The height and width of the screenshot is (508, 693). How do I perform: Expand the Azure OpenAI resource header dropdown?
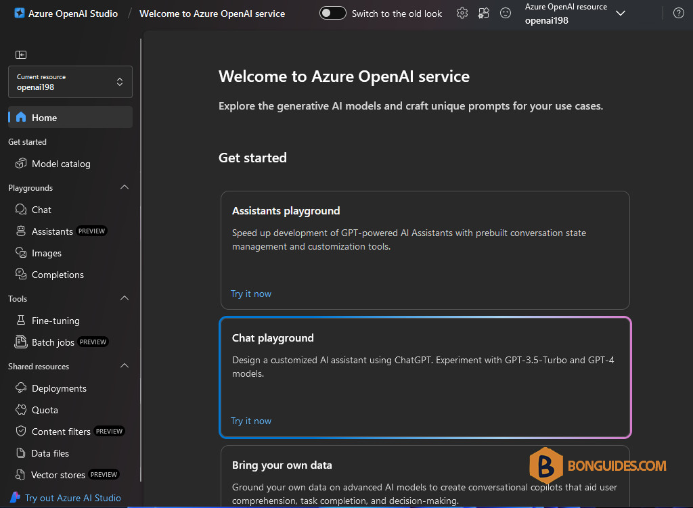click(x=621, y=14)
